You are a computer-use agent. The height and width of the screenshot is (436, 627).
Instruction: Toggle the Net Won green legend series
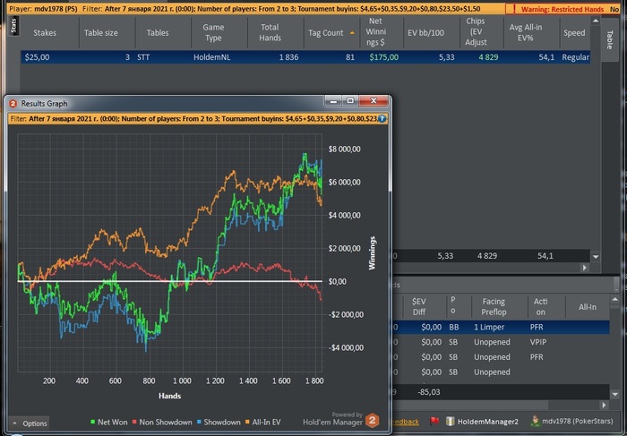click(108, 422)
